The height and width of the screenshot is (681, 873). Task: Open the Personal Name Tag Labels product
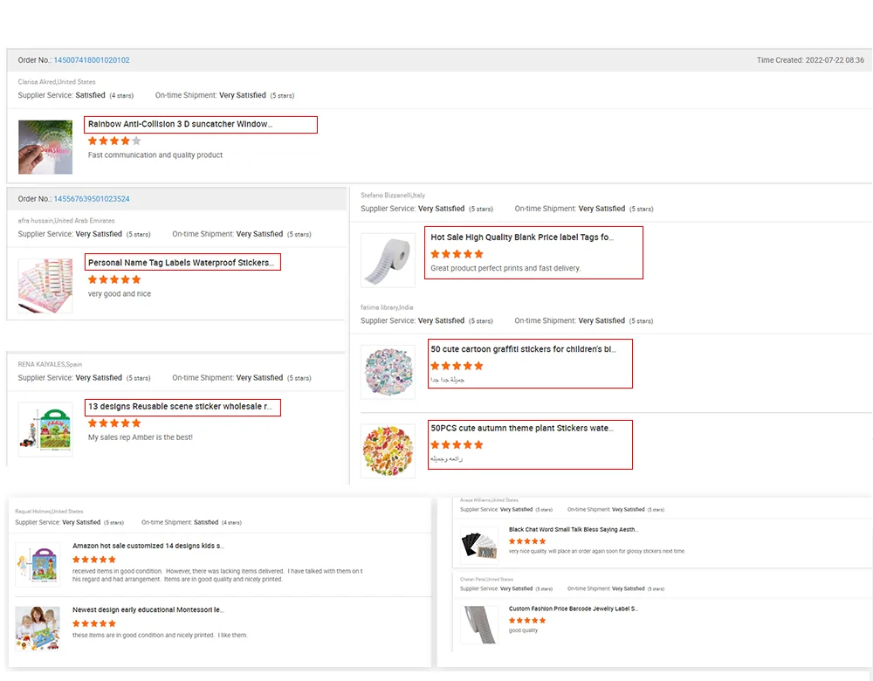181,263
